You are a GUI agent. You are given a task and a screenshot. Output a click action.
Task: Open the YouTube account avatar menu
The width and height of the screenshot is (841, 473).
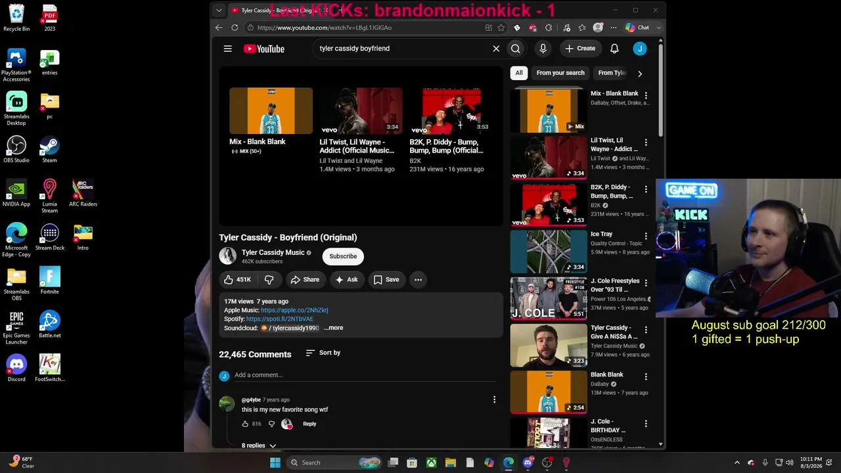[x=640, y=49]
